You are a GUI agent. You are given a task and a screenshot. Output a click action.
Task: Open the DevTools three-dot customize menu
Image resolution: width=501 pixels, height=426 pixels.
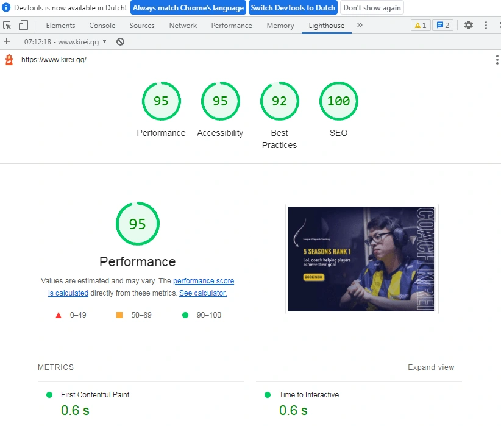486,25
